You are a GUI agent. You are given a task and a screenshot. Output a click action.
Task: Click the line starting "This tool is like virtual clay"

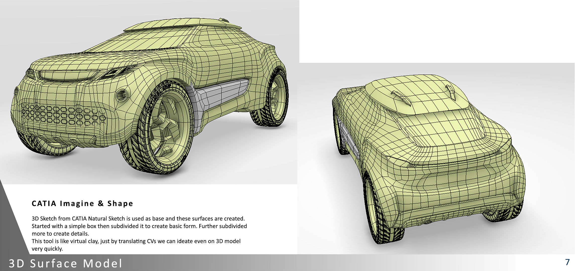pyautogui.click(x=136, y=241)
